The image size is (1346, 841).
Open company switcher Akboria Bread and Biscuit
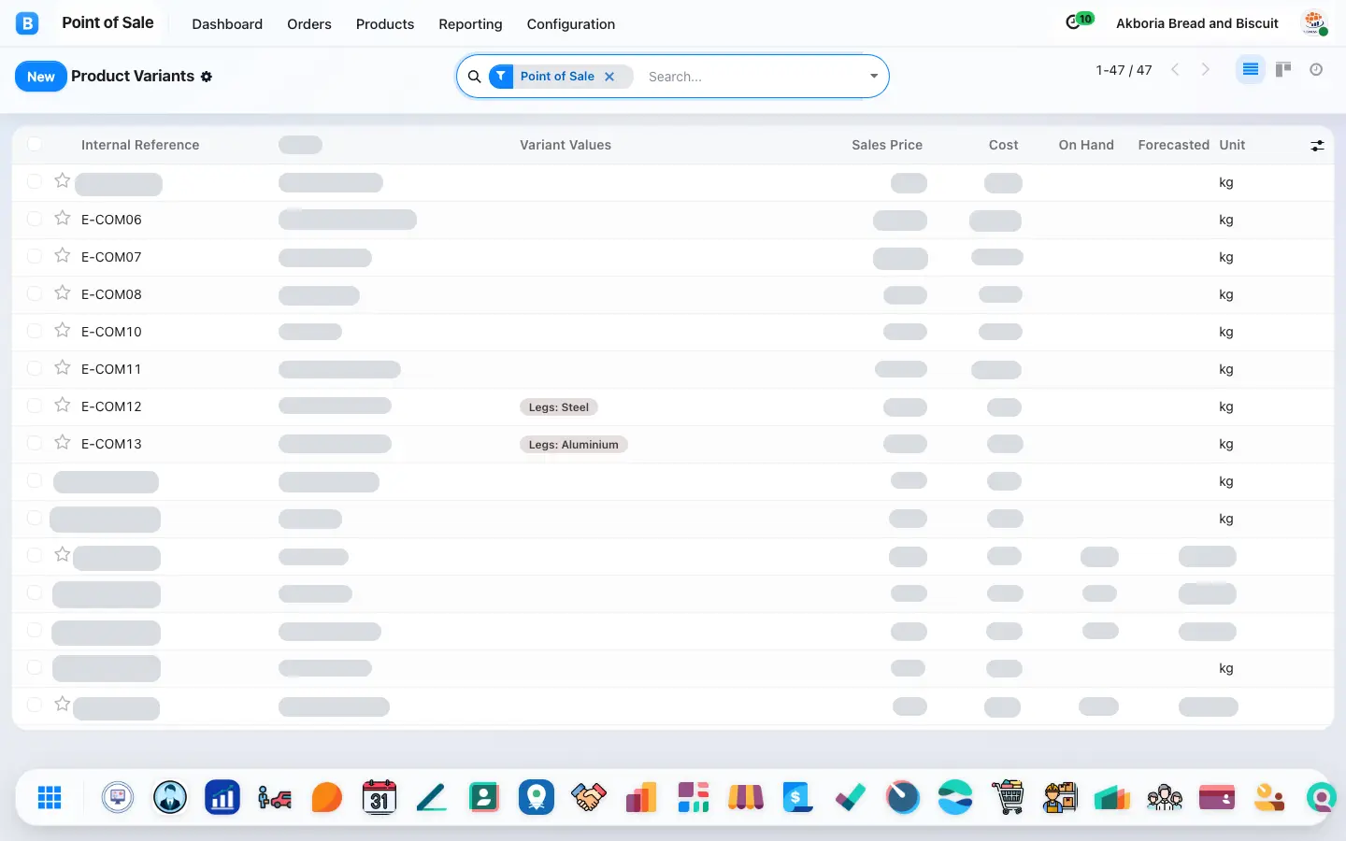click(x=1196, y=23)
